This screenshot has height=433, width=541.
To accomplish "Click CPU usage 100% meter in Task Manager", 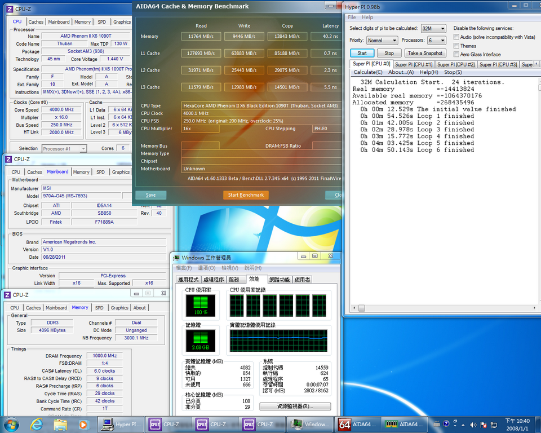I will [201, 306].
